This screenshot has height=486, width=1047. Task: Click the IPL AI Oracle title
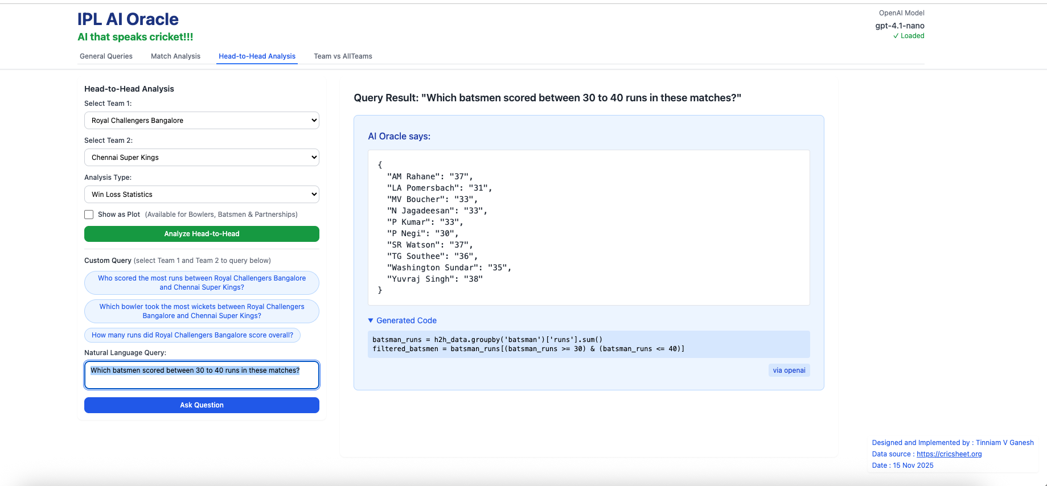pos(128,19)
